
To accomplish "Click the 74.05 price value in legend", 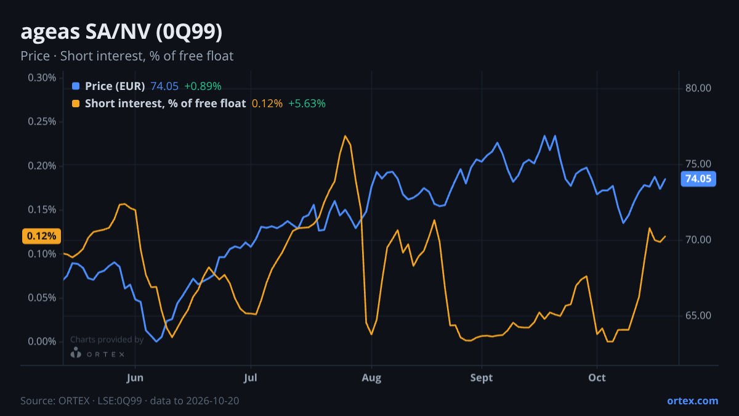I will pos(164,86).
